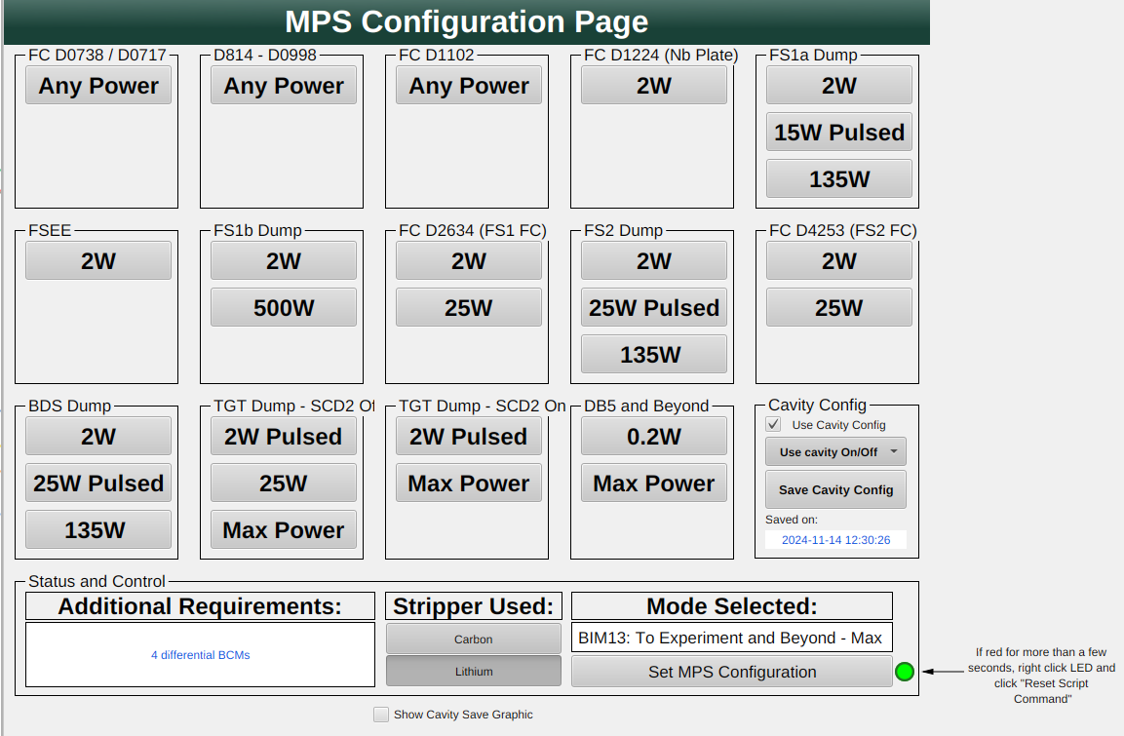Choose 25W for FC D4253 FS2 FC
Image resolution: width=1124 pixels, height=736 pixels.
(x=838, y=308)
